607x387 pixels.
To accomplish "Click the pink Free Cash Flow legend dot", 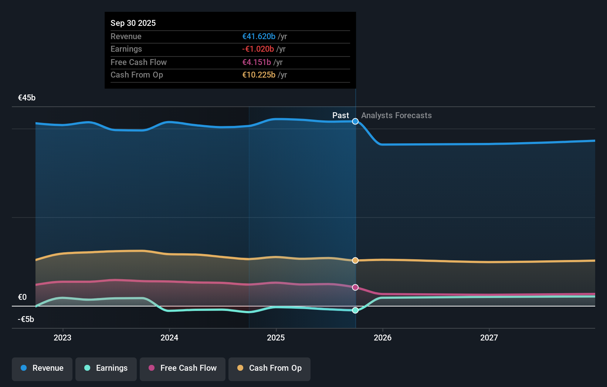I will pyautogui.click(x=152, y=368).
